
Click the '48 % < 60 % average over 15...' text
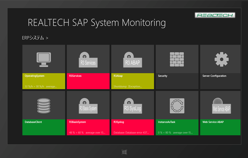(87, 133)
